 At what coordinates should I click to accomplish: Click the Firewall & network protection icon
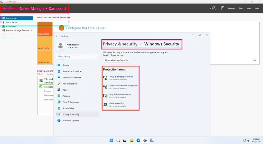[x=105, y=87]
